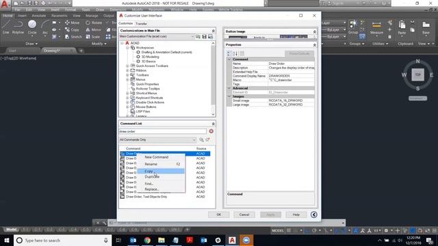Click the alphabetical sort icon in Properties

pyautogui.click(x=235, y=53)
